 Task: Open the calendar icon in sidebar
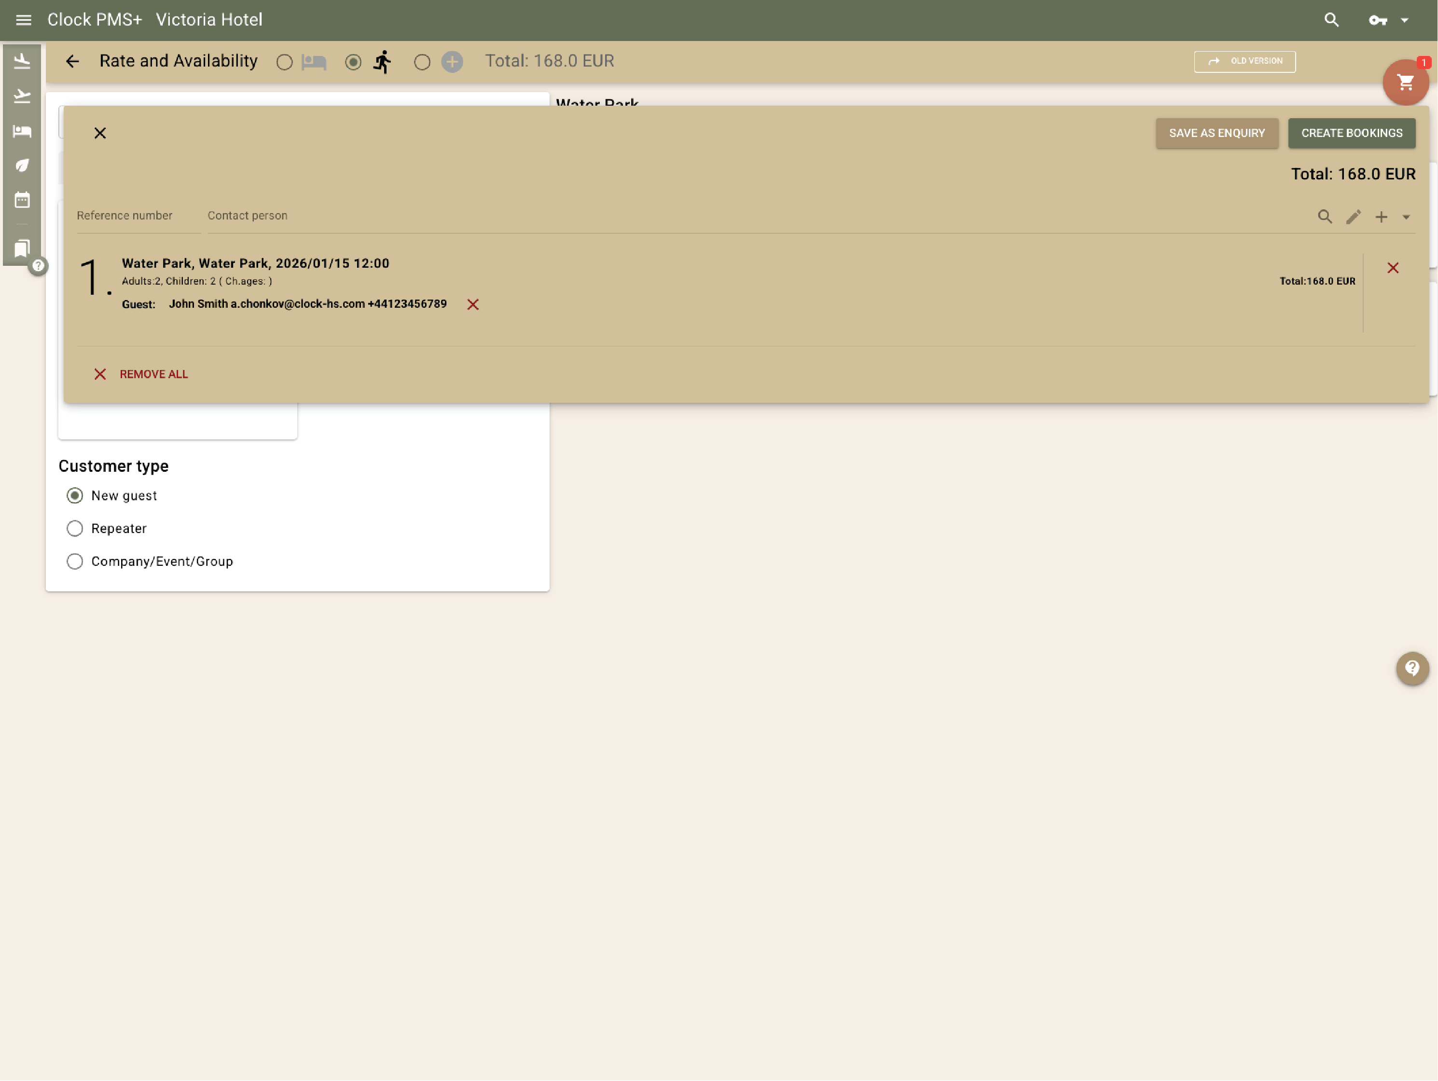(22, 200)
